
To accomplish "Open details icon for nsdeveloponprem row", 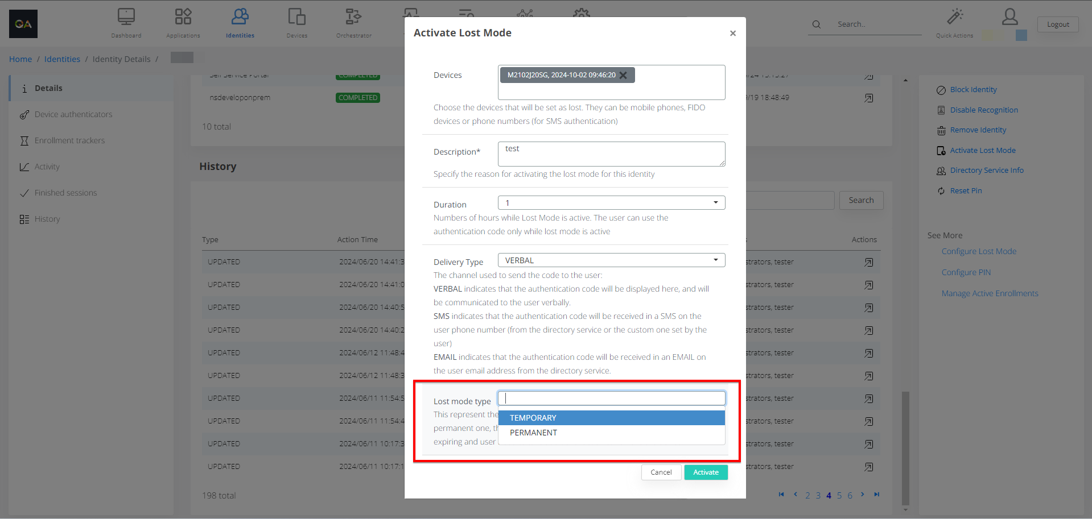I will tap(868, 98).
